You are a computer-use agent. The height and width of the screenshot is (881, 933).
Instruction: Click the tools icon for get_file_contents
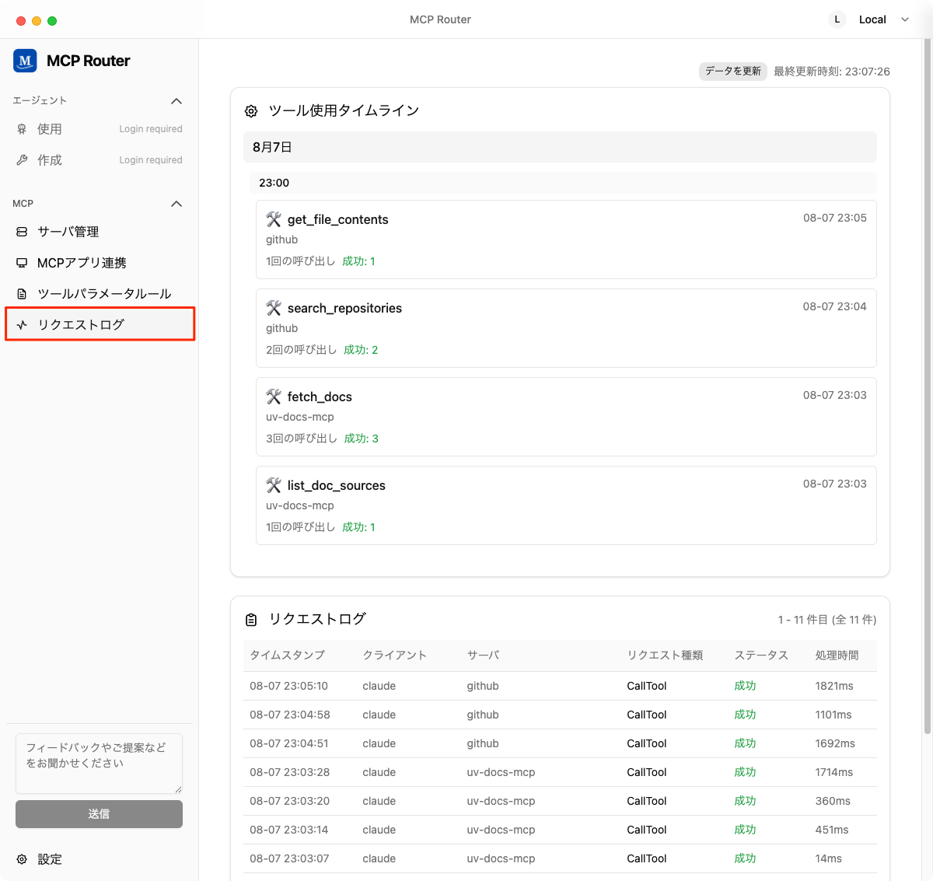coord(274,219)
